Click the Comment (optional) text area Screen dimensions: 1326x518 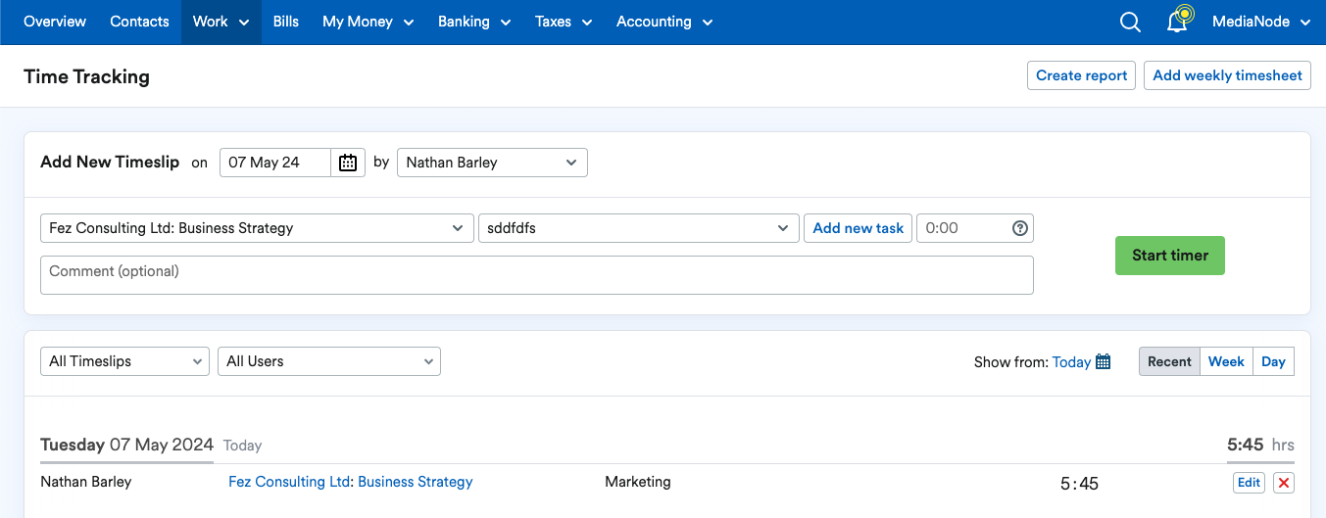tap(537, 275)
